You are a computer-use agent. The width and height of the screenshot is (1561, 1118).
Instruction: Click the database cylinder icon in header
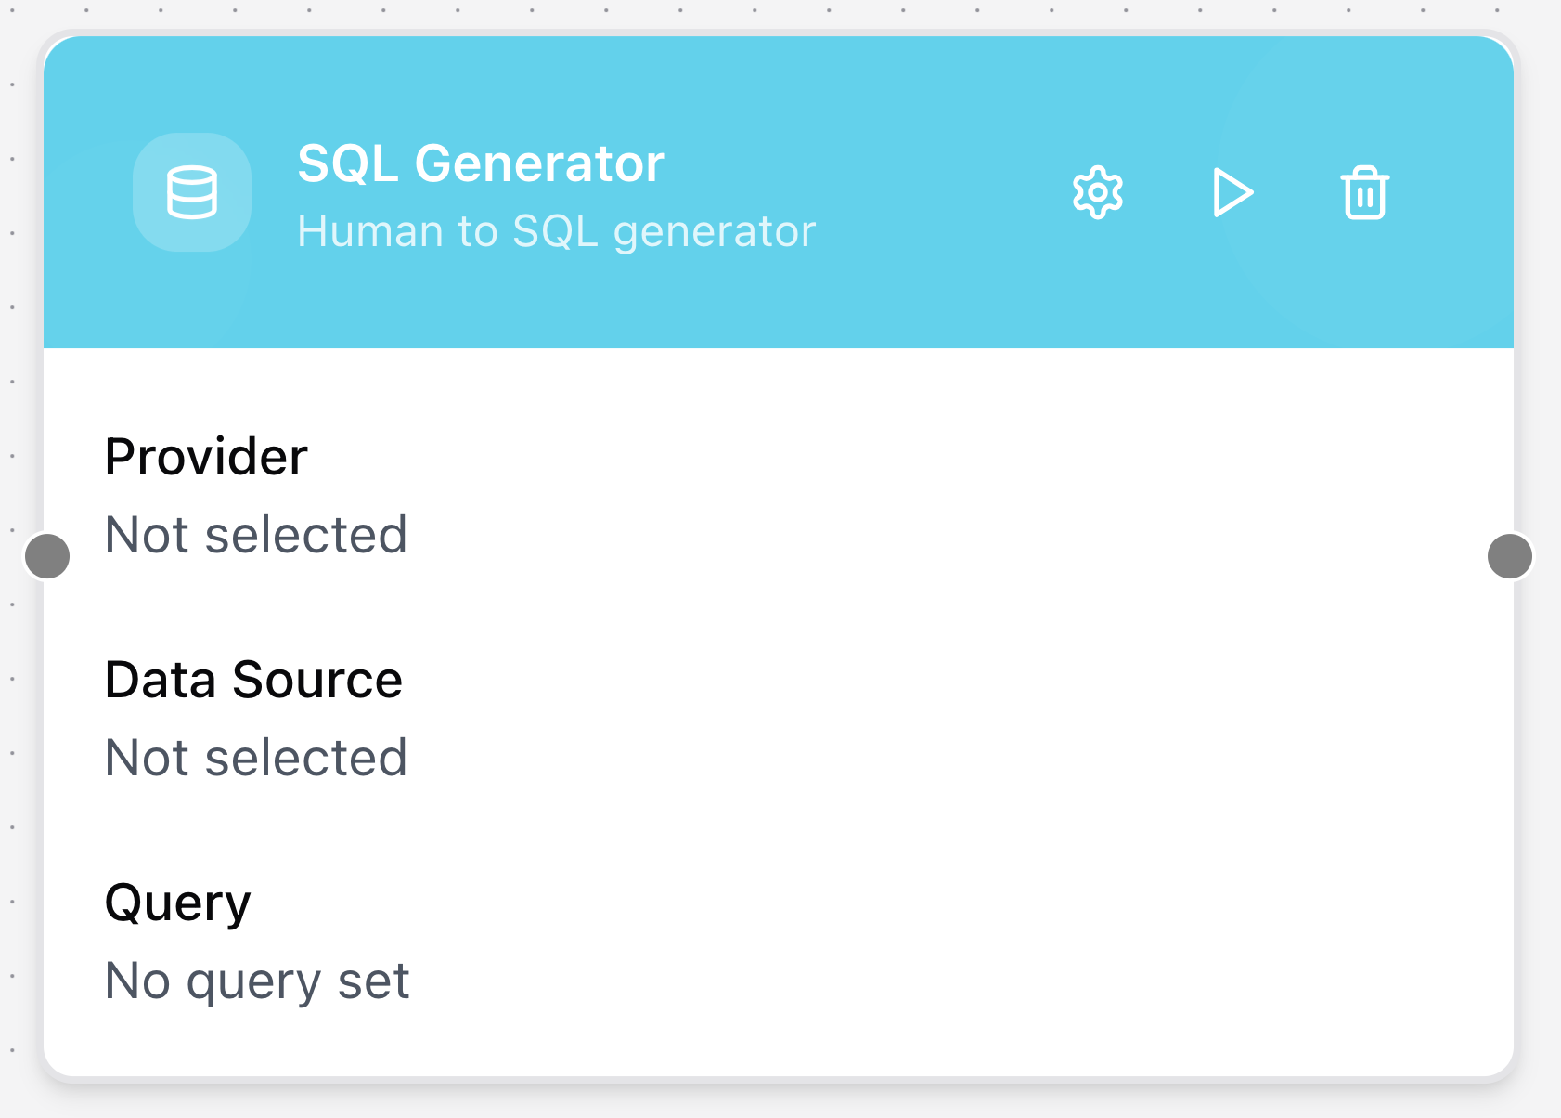(192, 192)
